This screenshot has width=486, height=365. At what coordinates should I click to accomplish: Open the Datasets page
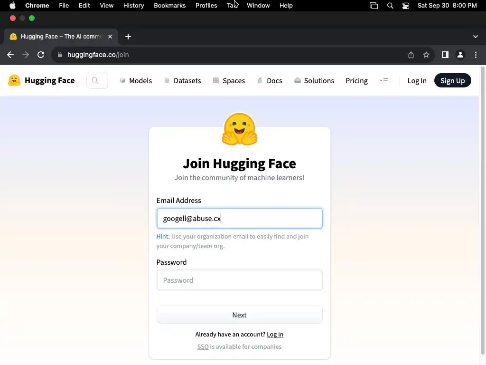[x=183, y=81]
